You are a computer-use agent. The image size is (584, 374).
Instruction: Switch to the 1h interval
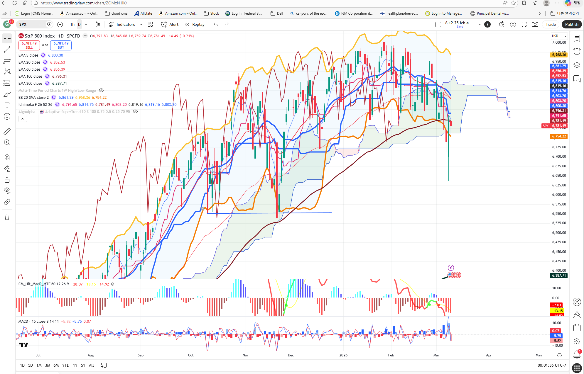click(72, 24)
